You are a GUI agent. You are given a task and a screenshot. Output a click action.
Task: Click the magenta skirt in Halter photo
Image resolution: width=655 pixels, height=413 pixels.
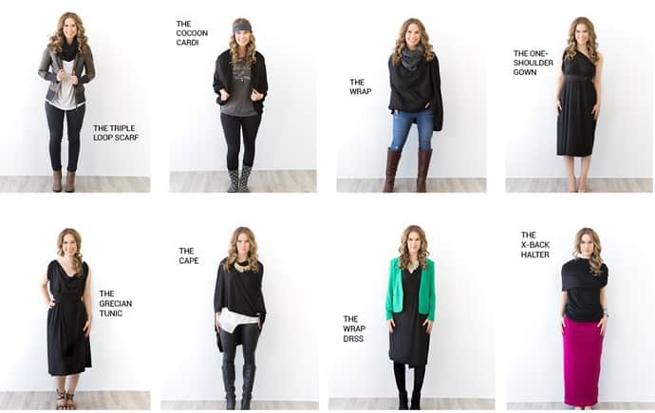coord(582,362)
